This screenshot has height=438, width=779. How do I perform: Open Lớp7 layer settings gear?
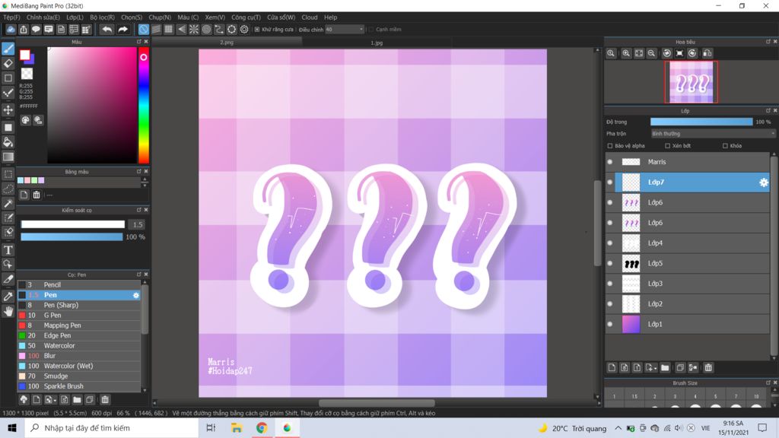pyautogui.click(x=764, y=182)
